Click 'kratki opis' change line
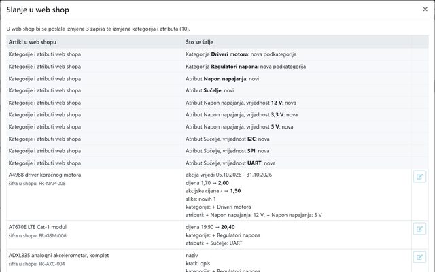This screenshot has width=435, height=272. (x=198, y=263)
